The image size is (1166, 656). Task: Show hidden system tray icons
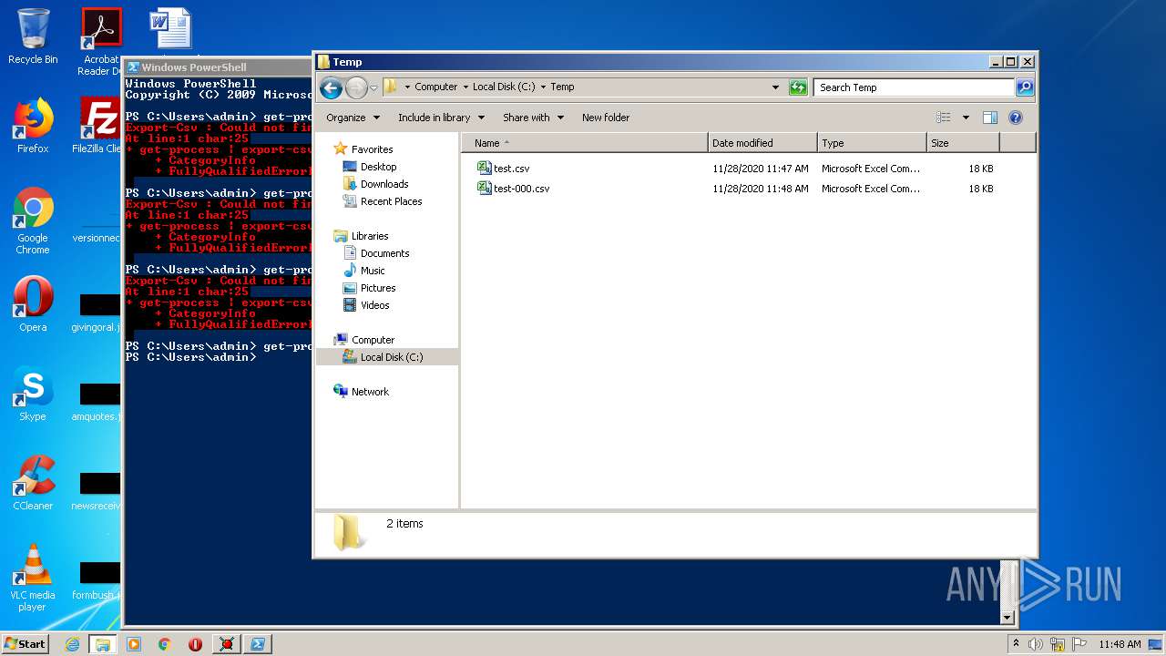(x=1016, y=644)
